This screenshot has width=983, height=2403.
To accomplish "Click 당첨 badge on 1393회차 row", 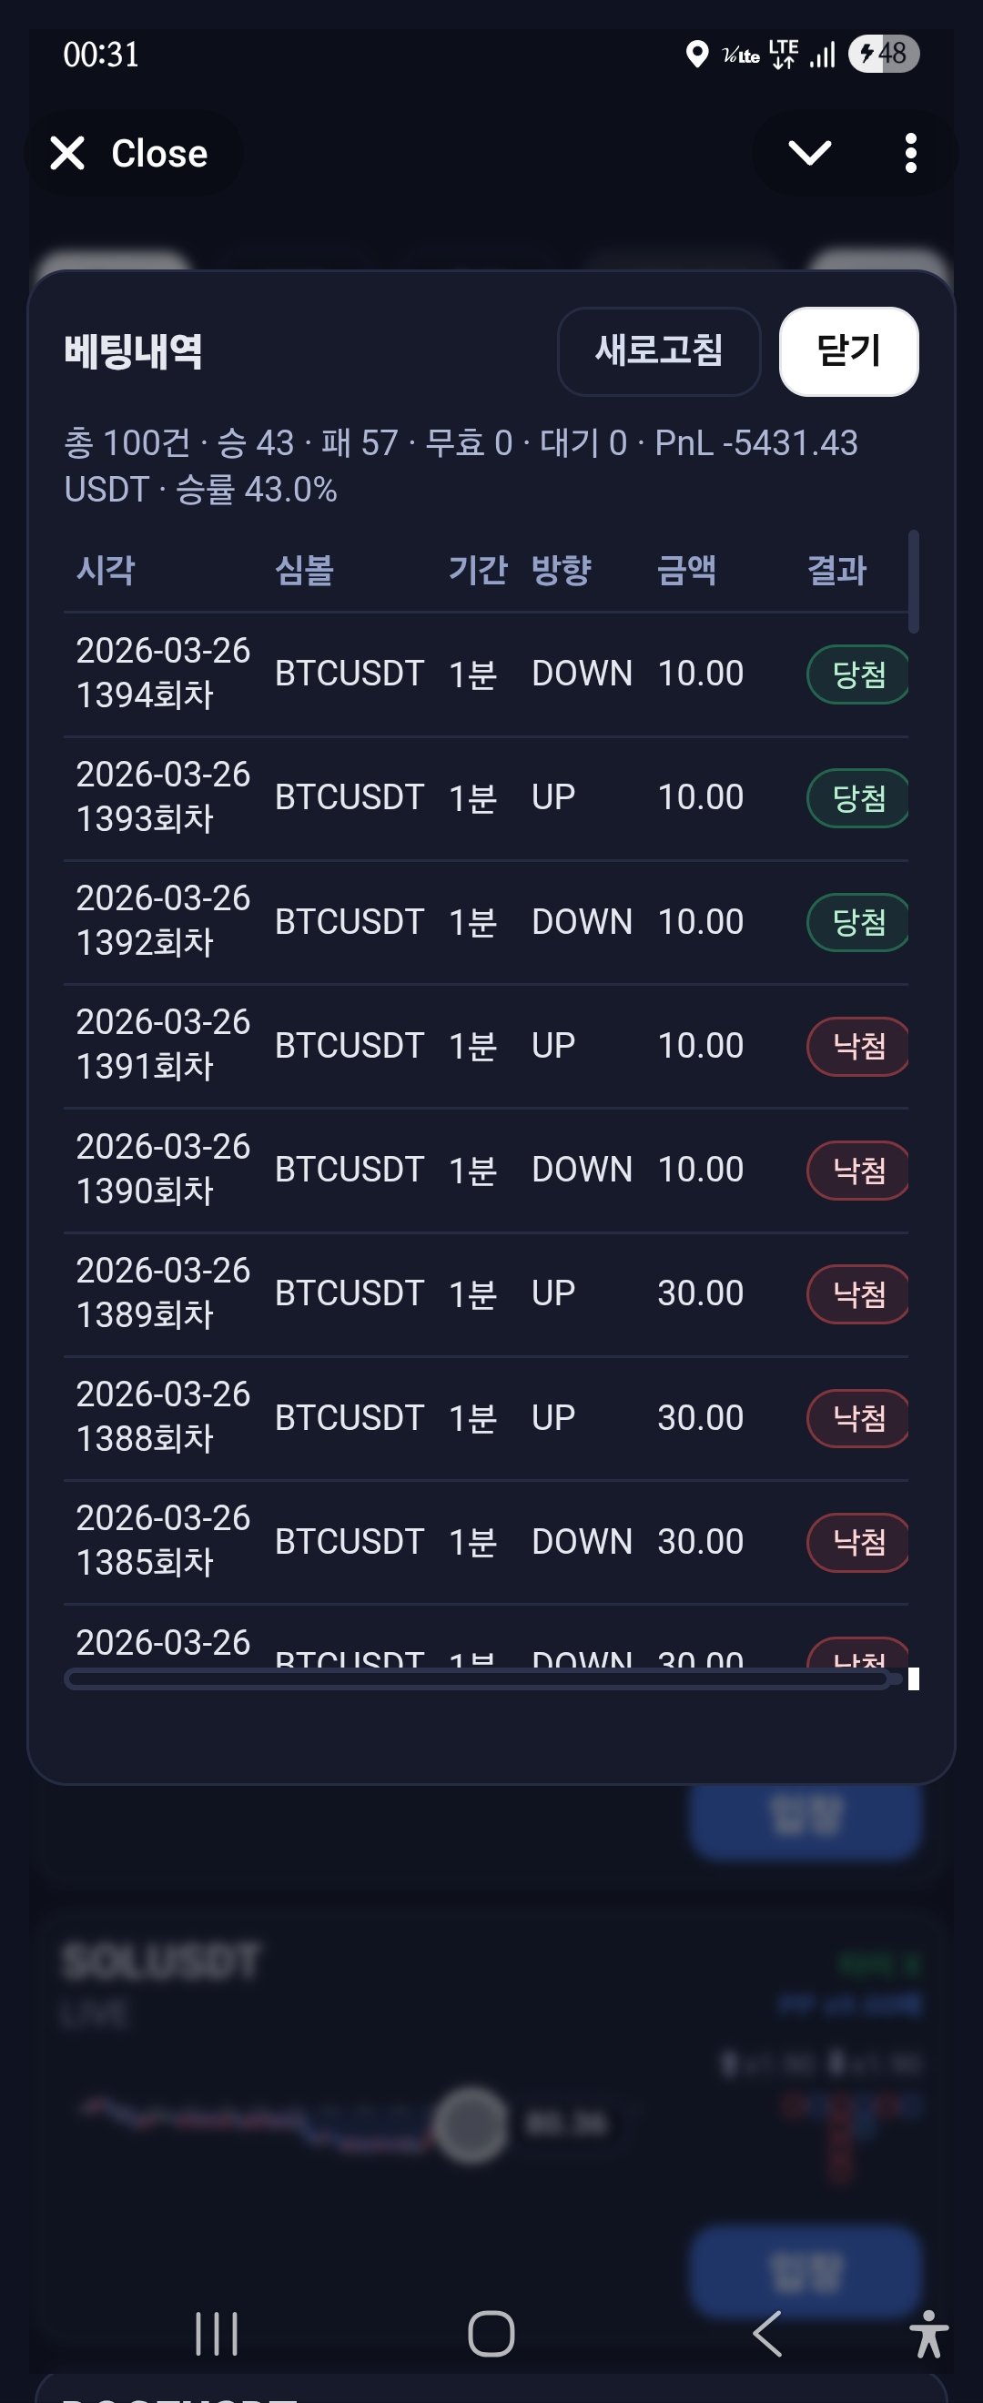I will pos(858,797).
